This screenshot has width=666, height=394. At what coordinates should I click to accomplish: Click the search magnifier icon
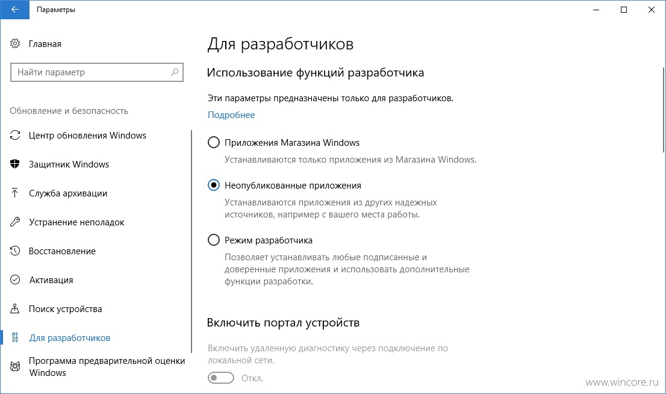click(x=175, y=72)
